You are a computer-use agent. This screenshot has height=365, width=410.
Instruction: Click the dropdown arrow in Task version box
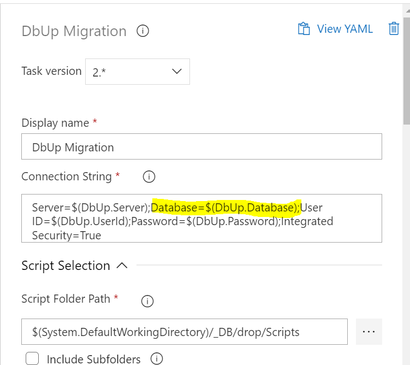click(x=177, y=72)
